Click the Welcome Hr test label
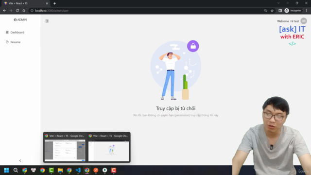Image resolution: width=311 pixels, height=175 pixels. click(288, 21)
